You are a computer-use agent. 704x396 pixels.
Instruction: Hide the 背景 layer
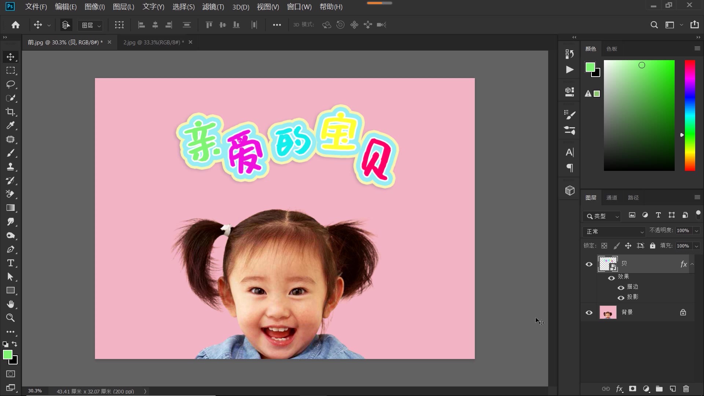point(589,312)
